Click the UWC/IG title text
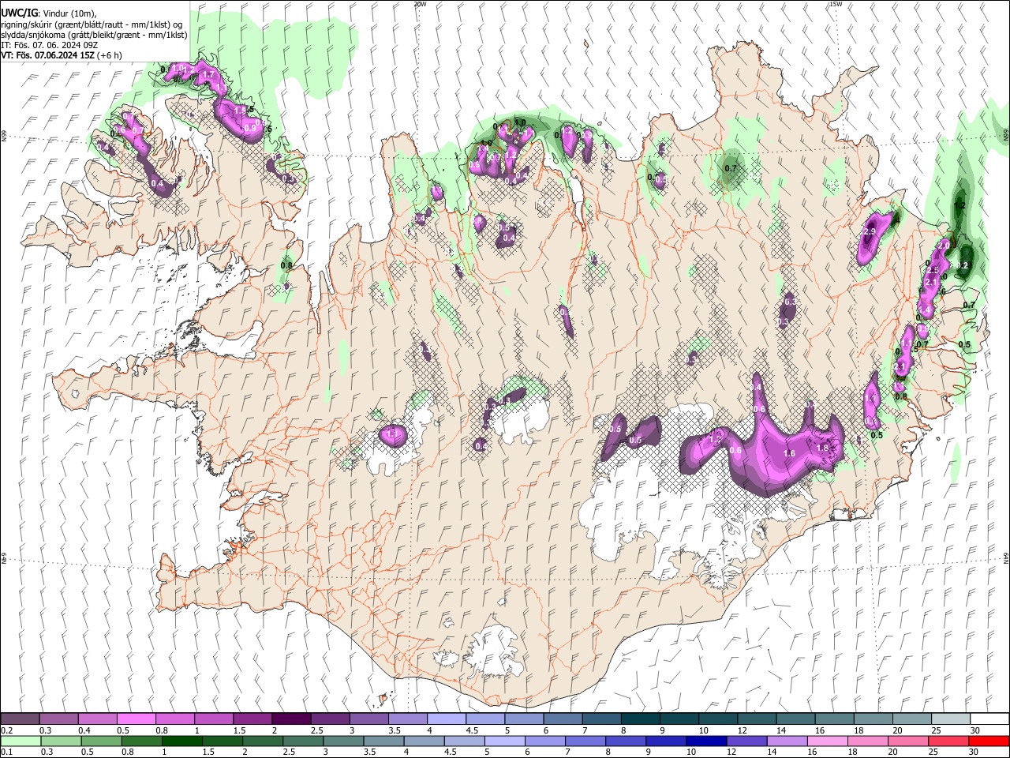Image resolution: width=1010 pixels, height=758 pixels. coord(19,13)
